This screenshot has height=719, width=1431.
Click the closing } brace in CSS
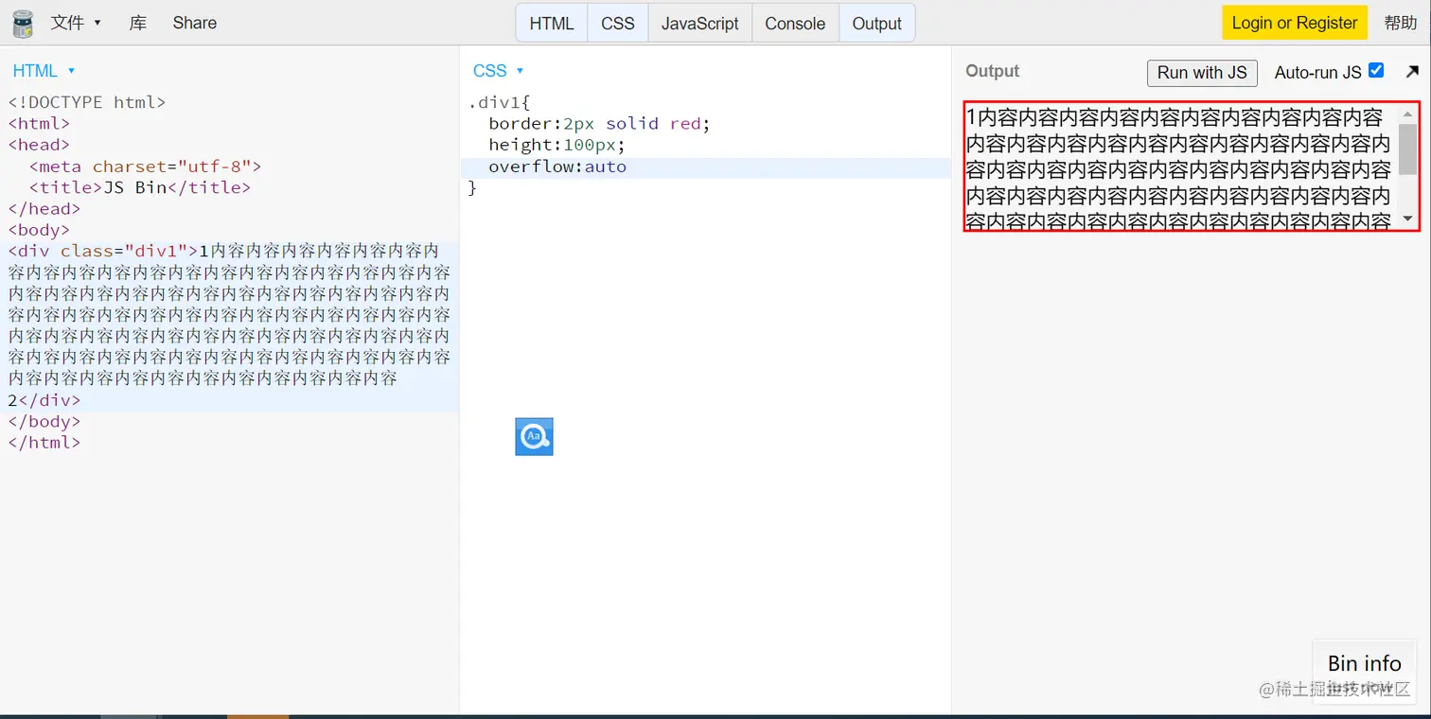coord(472,187)
